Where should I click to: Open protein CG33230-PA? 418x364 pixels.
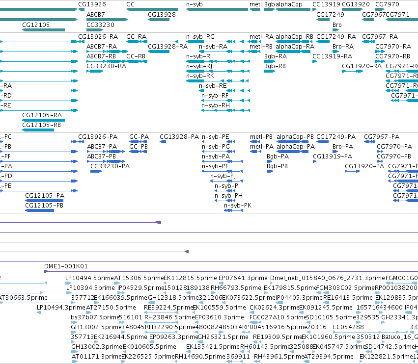(110, 166)
